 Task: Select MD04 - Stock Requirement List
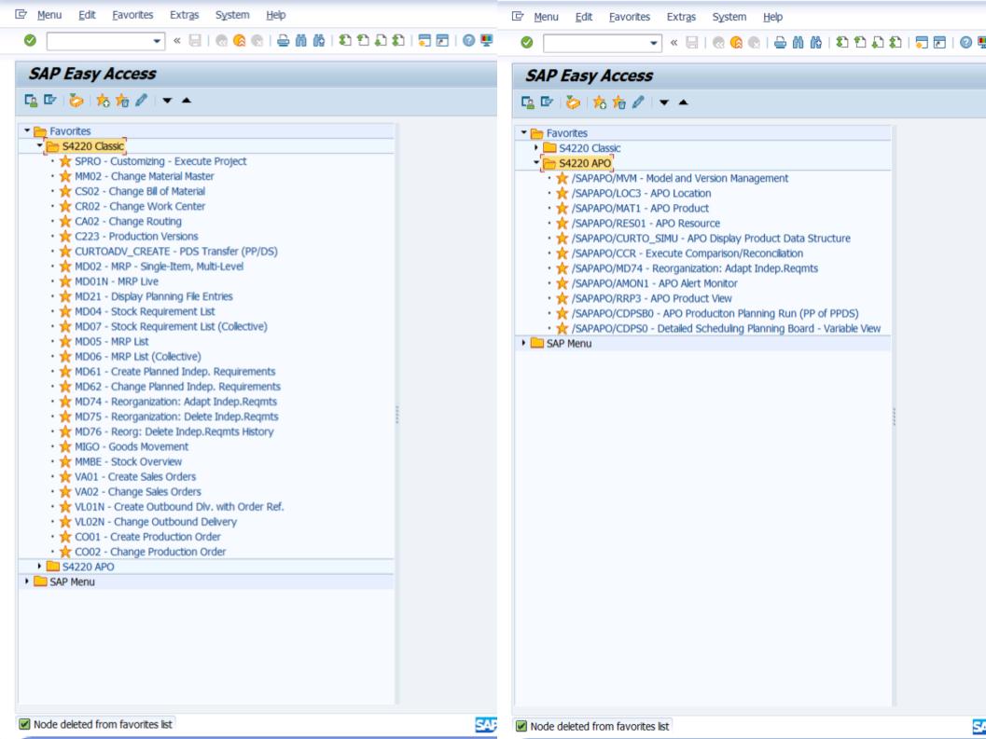145,311
